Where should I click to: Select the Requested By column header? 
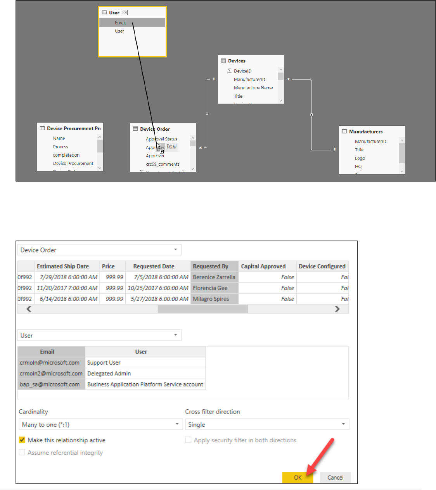click(x=215, y=266)
